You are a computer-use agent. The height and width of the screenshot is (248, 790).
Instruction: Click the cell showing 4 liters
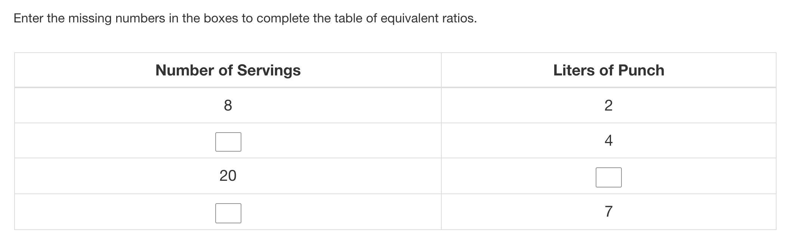coord(608,140)
